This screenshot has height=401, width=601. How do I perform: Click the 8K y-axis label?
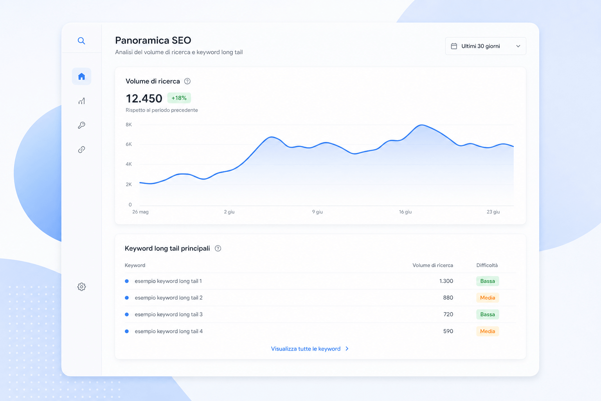(x=129, y=125)
